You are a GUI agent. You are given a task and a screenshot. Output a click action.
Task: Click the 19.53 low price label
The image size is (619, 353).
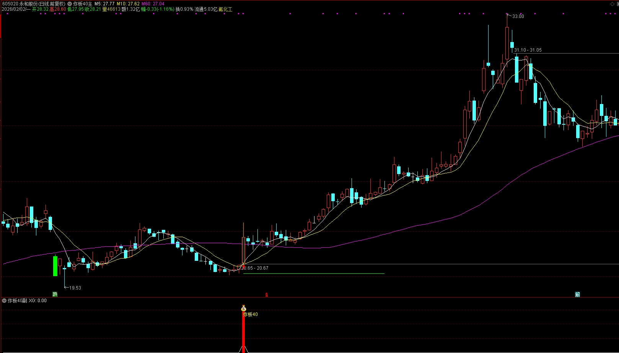coord(75,288)
